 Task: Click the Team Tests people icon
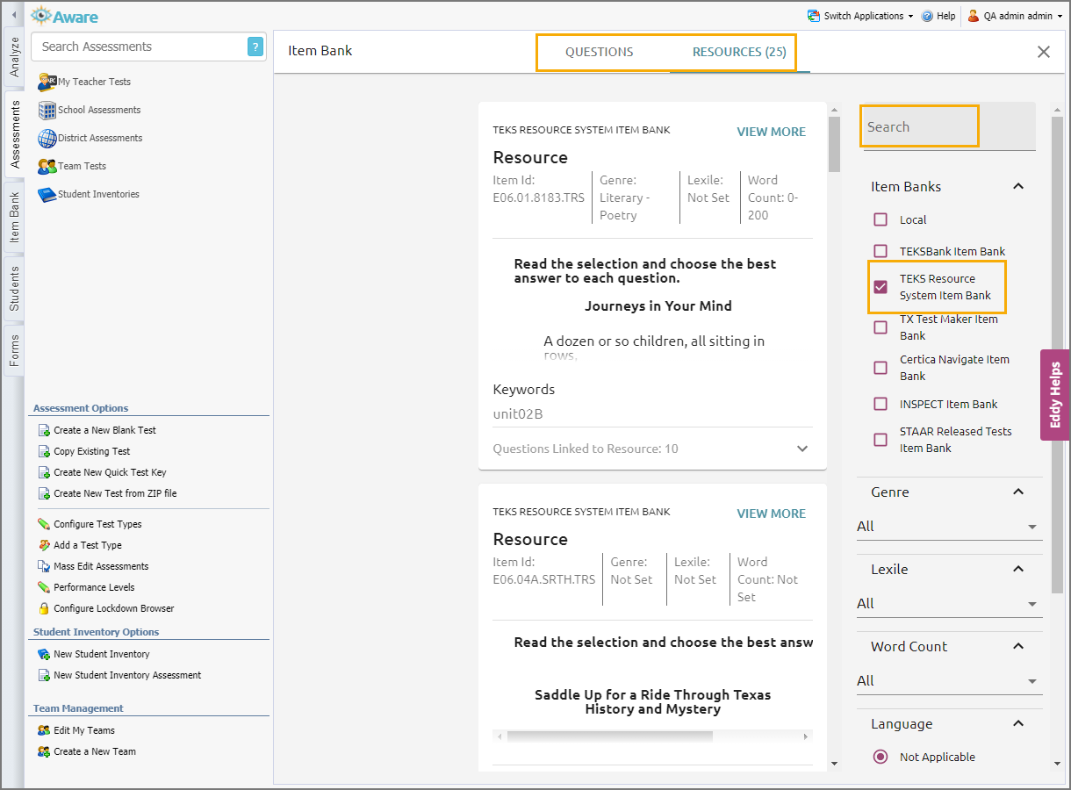[x=47, y=166]
